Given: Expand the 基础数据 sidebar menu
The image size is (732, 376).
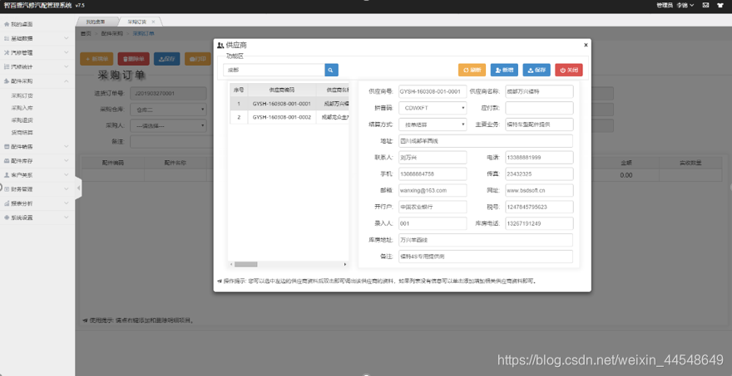Looking at the screenshot, I should 37,38.
